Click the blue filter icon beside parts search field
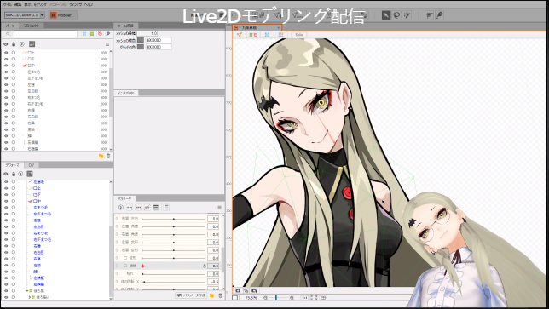The width and height of the screenshot is (549, 309). (84, 34)
